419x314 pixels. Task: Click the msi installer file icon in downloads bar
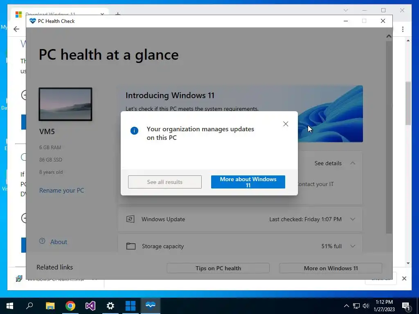[19, 279]
